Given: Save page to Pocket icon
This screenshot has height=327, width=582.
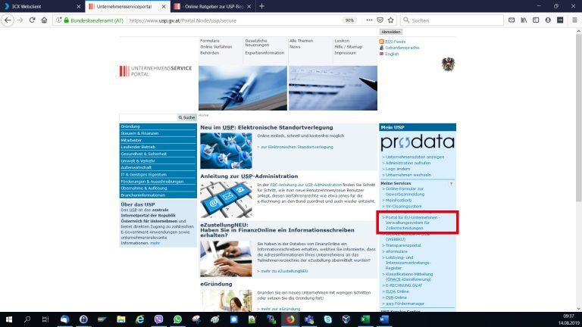Looking at the screenshot, I should 380,20.
